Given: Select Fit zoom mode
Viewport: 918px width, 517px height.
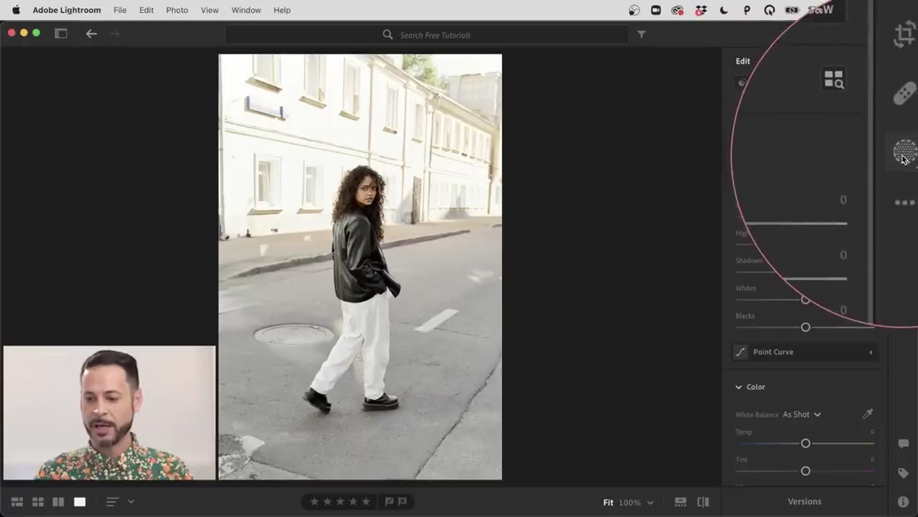Looking at the screenshot, I should [608, 502].
